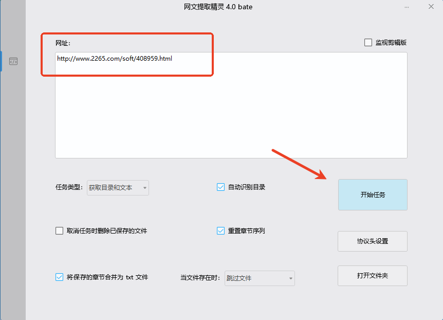Select the code </> icon in left sidebar
Screen dimensions: 443x320
[13, 61]
